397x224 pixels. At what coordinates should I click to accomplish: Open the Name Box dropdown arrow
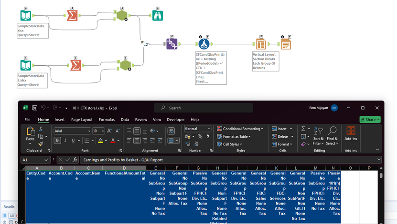pyautogui.click(x=46, y=160)
